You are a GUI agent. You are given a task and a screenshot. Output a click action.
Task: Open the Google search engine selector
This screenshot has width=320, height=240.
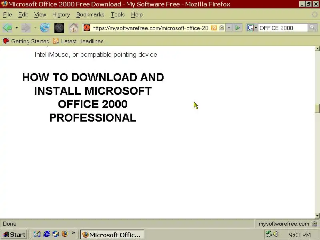[252, 28]
